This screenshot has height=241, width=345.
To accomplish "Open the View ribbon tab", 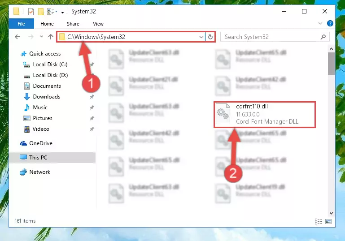I will click(98, 24).
